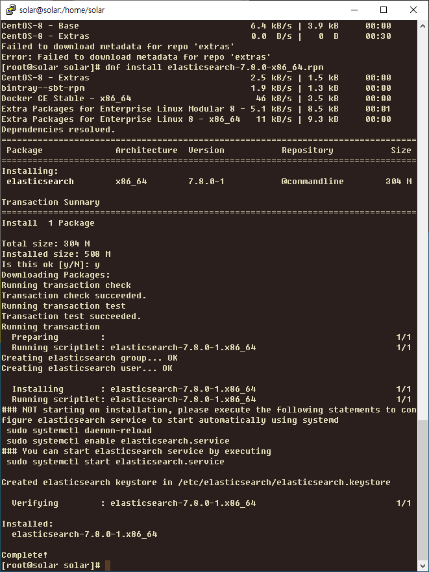Click the 'Transaction check succeeded.' line
The width and height of the screenshot is (429, 572).
tap(74, 296)
